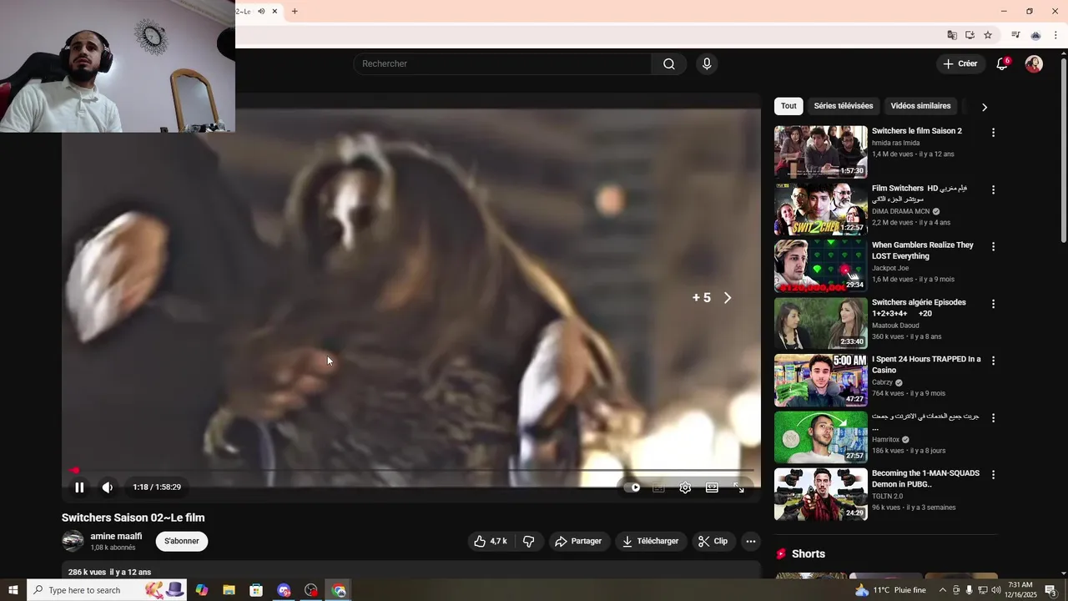Open options for I Spent 24 Hours TRAPPED
This screenshot has width=1068, height=601.
pos(993,361)
